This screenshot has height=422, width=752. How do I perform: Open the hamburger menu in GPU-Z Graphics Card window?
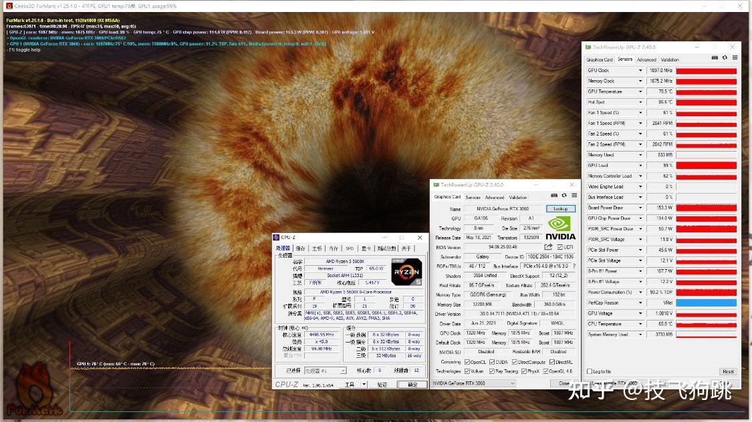click(574, 196)
